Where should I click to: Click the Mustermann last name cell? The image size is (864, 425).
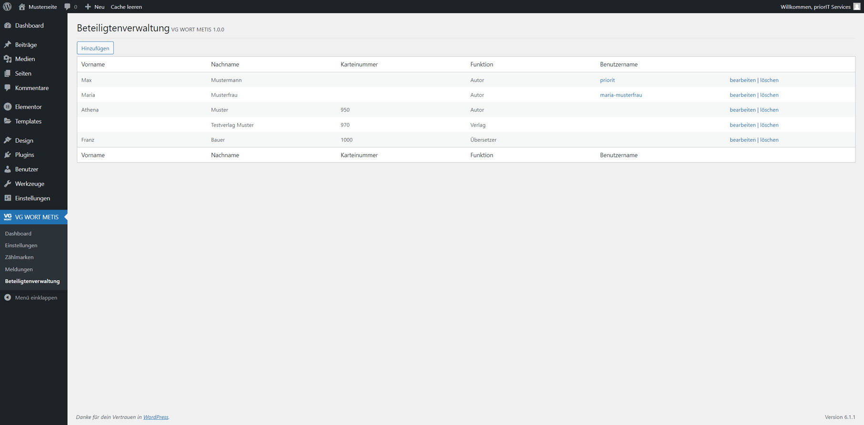[x=226, y=80]
